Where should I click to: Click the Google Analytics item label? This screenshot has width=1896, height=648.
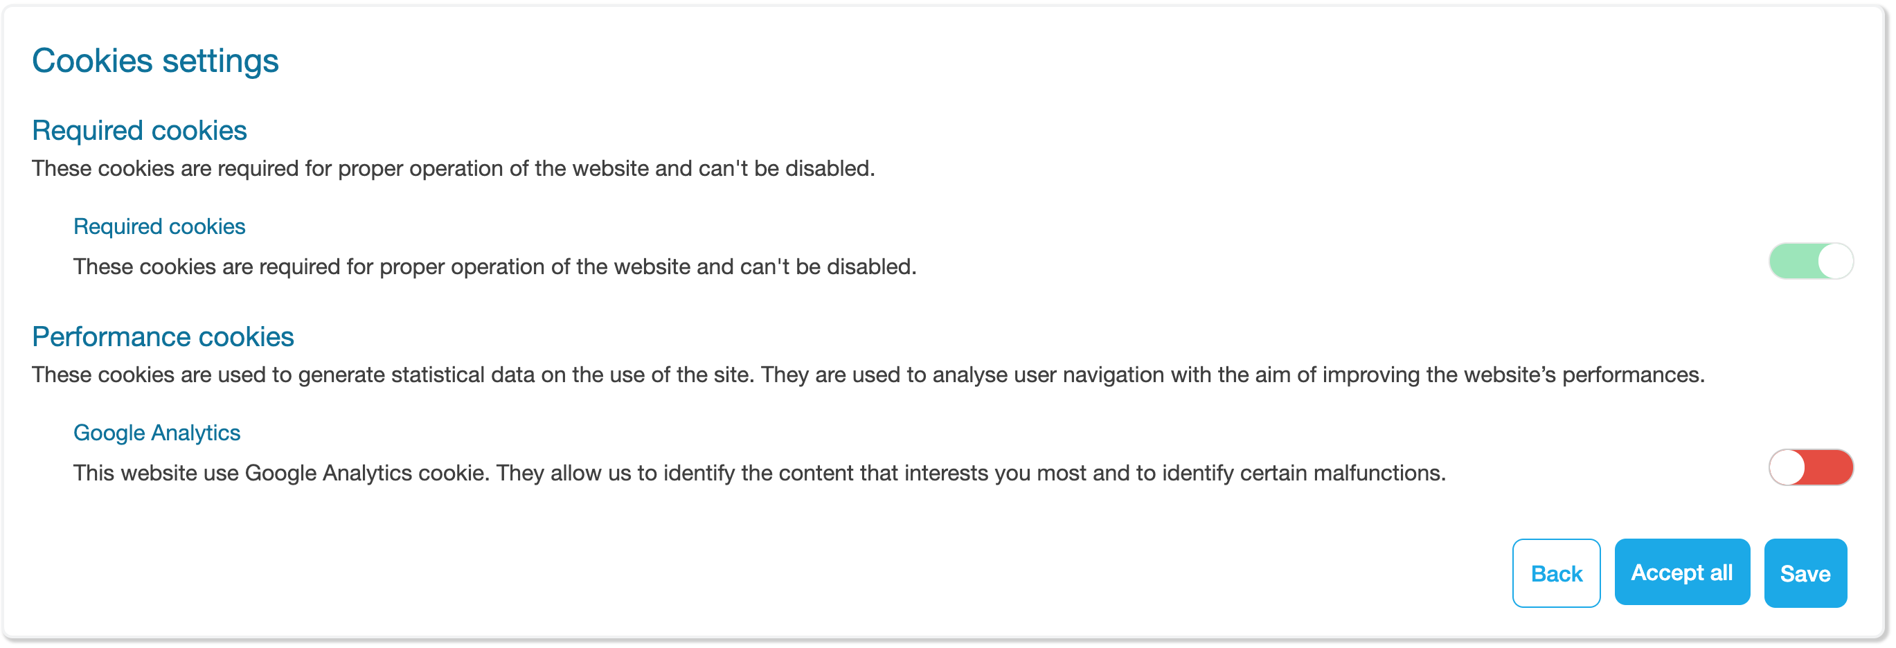pos(156,433)
